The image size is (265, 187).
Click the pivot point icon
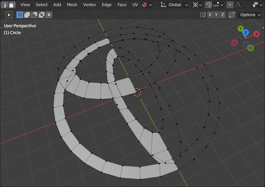pyautogui.click(x=195, y=5)
